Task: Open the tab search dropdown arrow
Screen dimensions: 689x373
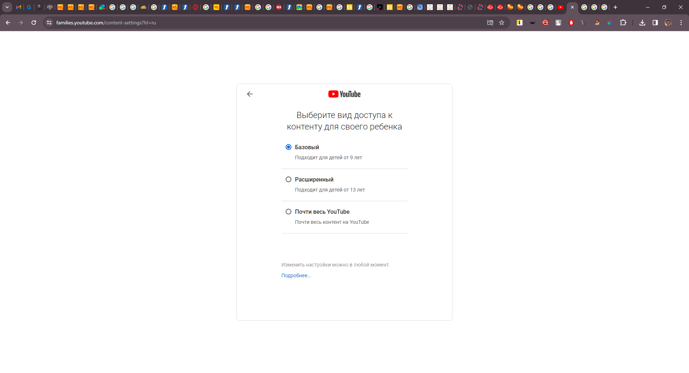Action: point(7,7)
